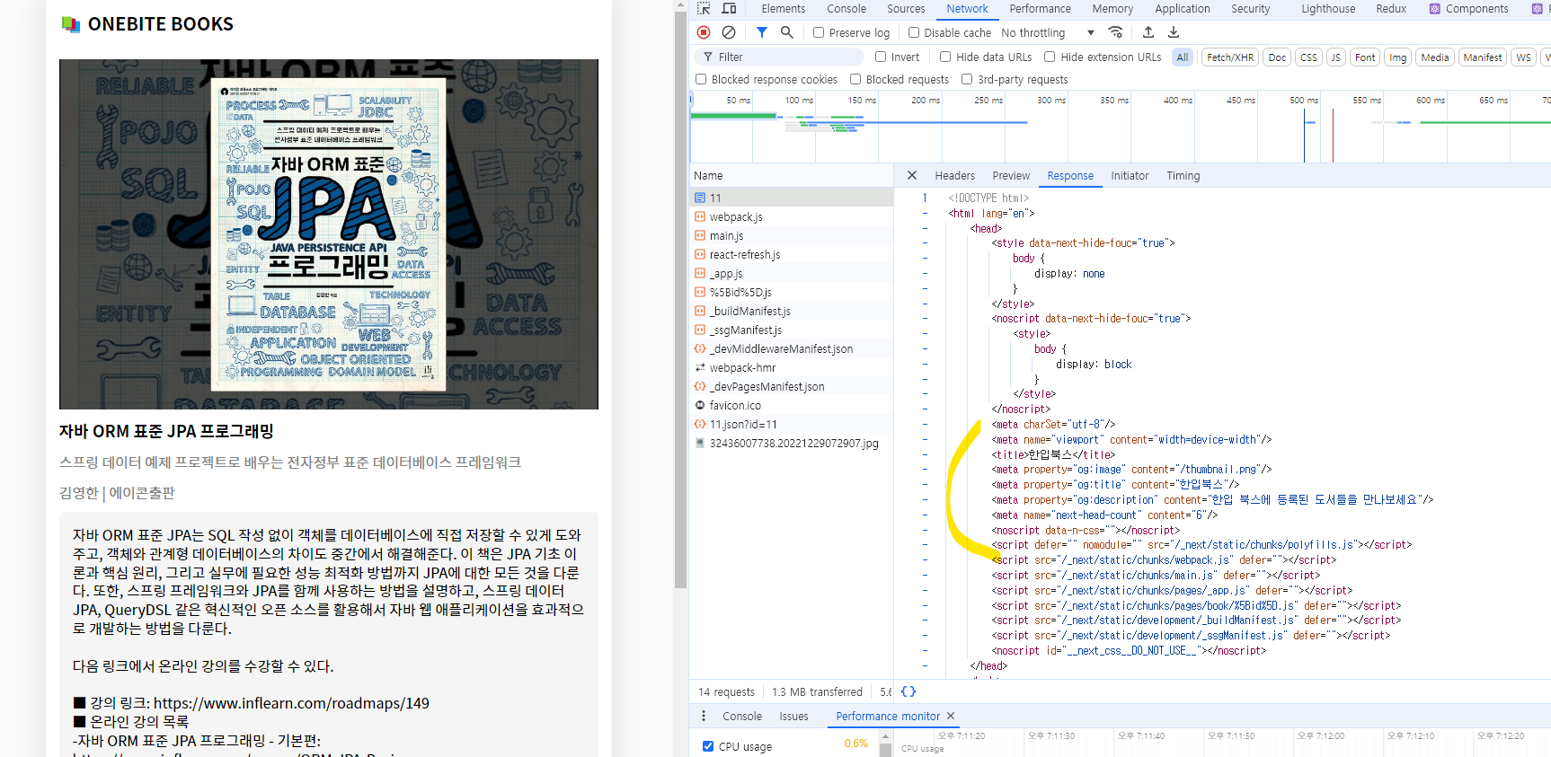Switch to the Console panel

point(846,9)
